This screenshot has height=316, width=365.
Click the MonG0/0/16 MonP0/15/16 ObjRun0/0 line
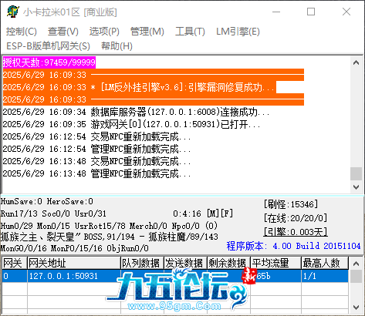(75, 248)
